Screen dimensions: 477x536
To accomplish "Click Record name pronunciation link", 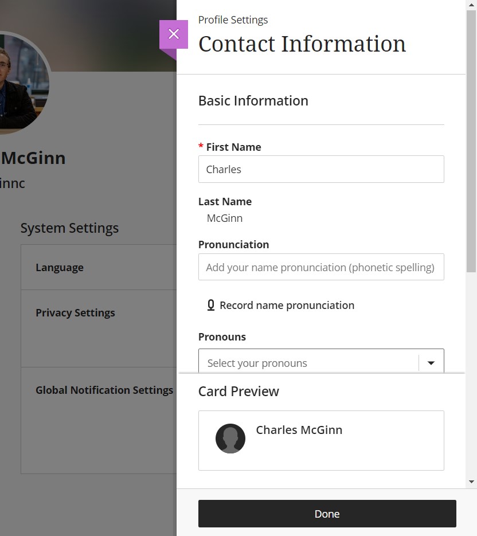I will 287,305.
